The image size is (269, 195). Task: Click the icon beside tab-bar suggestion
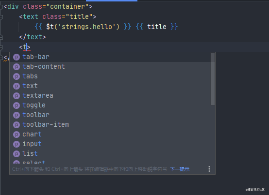pyautogui.click(x=17, y=57)
